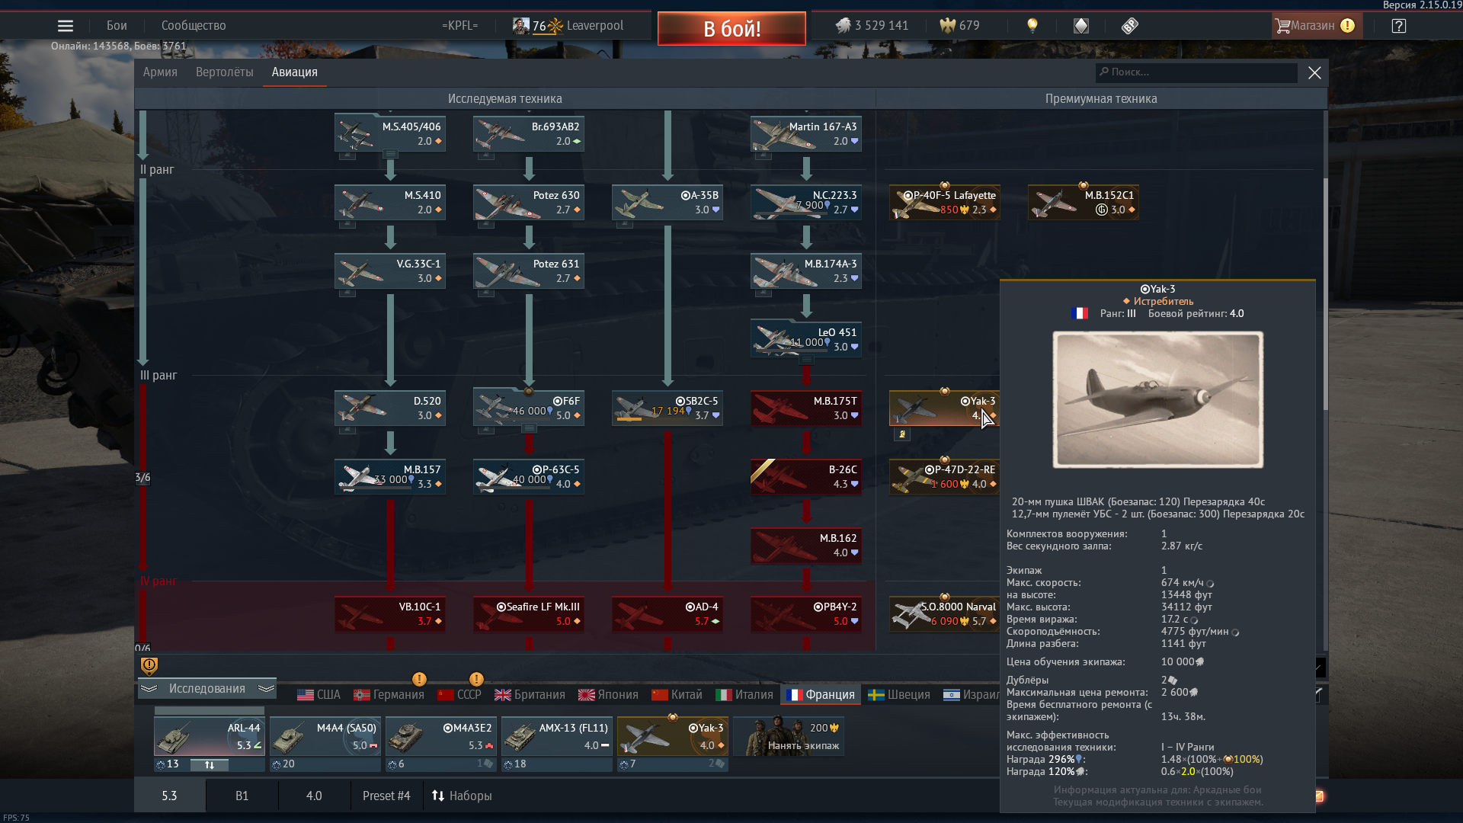Open the Сообщество menu
Image resolution: width=1463 pixels, height=823 pixels.
tap(194, 26)
